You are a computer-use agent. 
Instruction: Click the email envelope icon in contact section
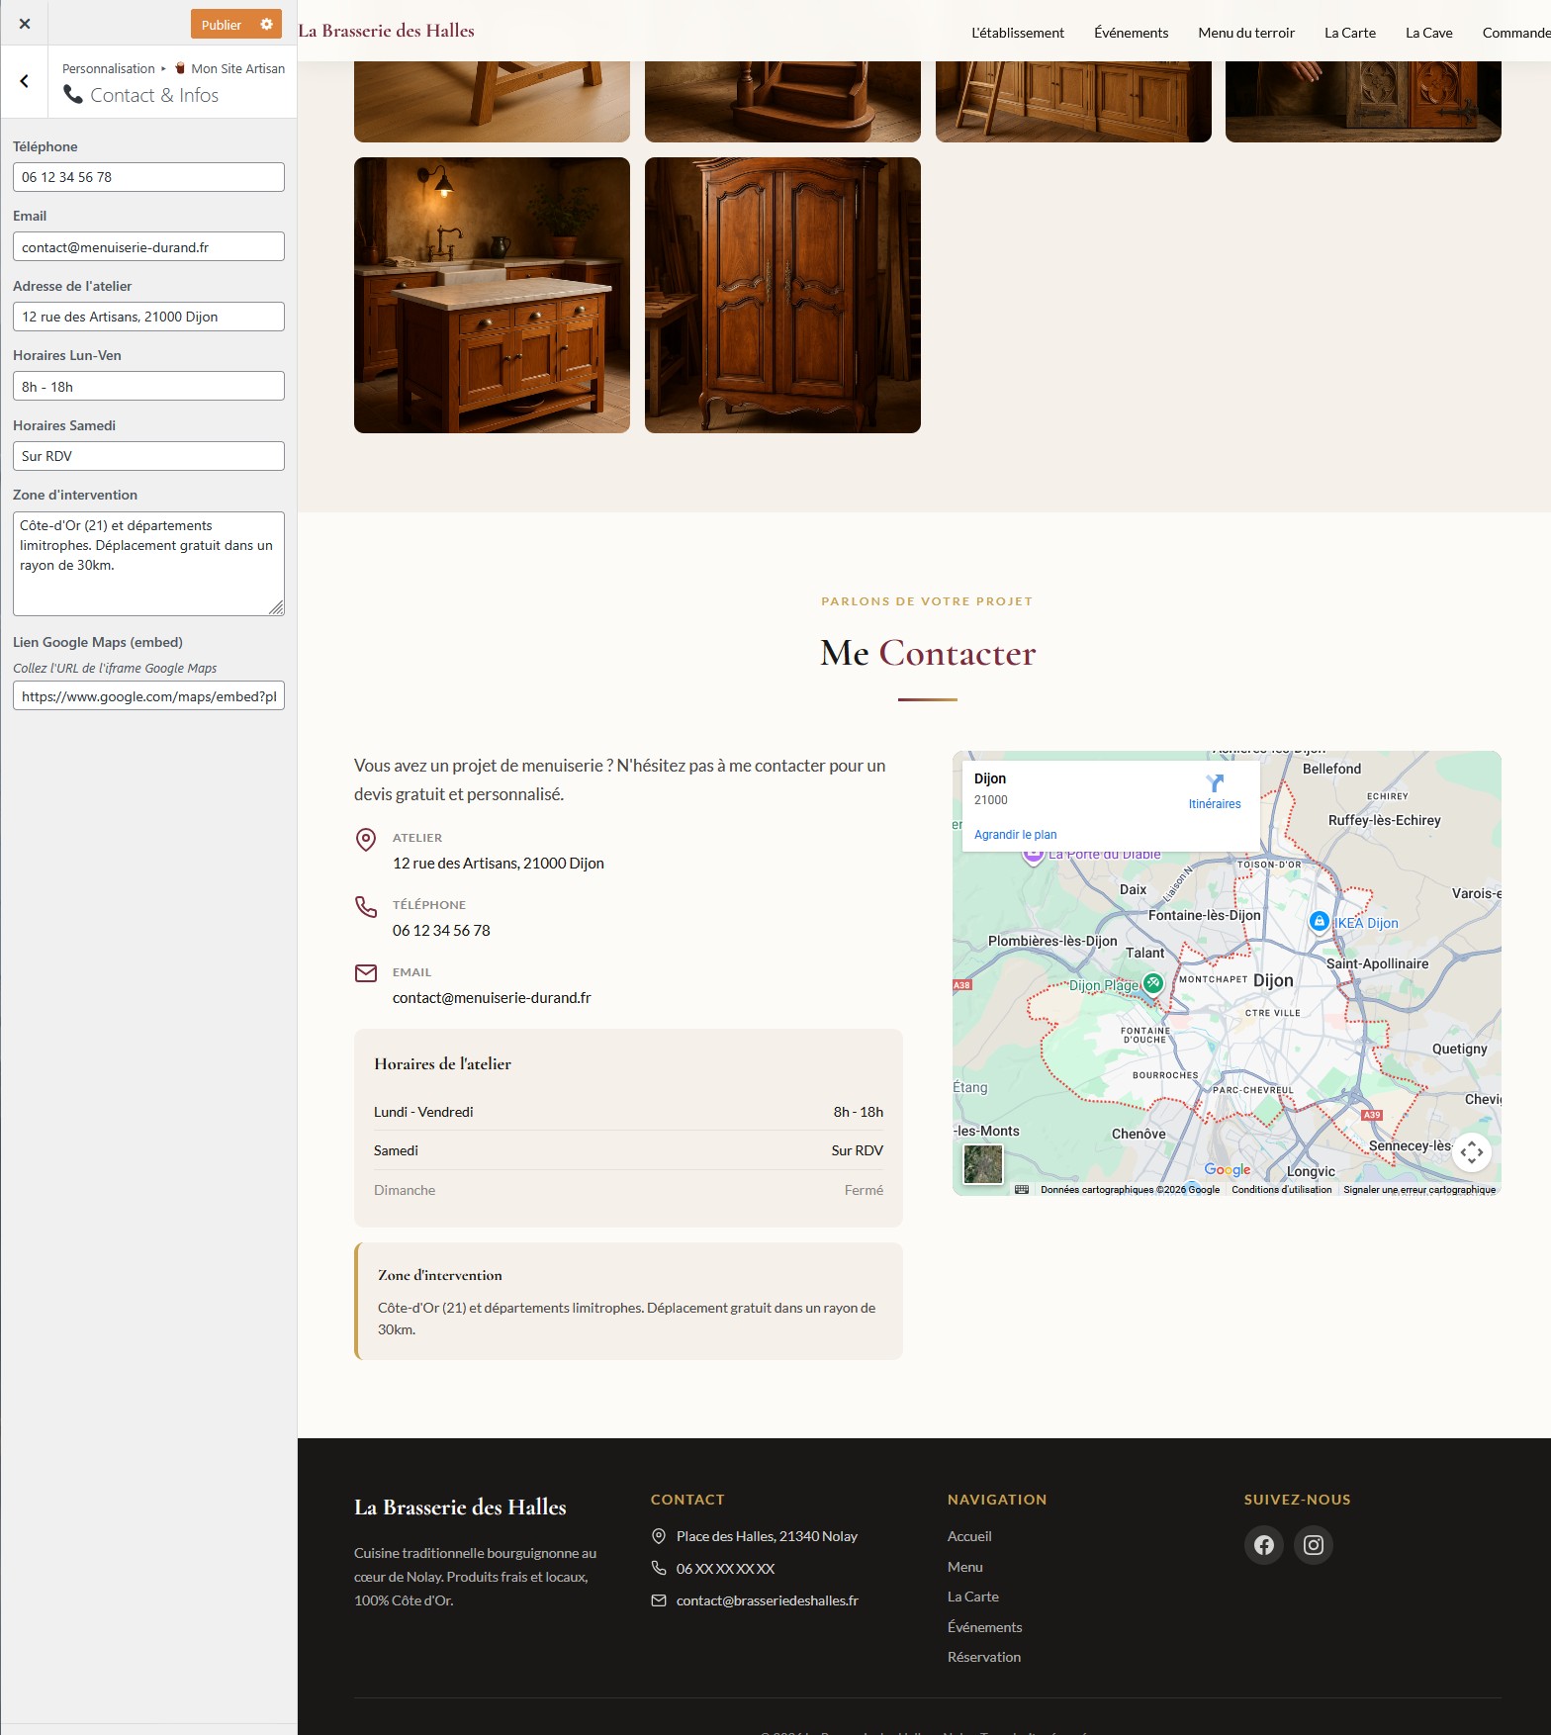click(366, 973)
